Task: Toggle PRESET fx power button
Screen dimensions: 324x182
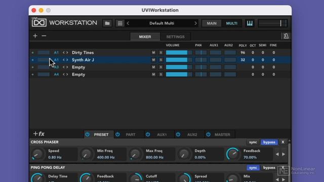Action: (88, 134)
